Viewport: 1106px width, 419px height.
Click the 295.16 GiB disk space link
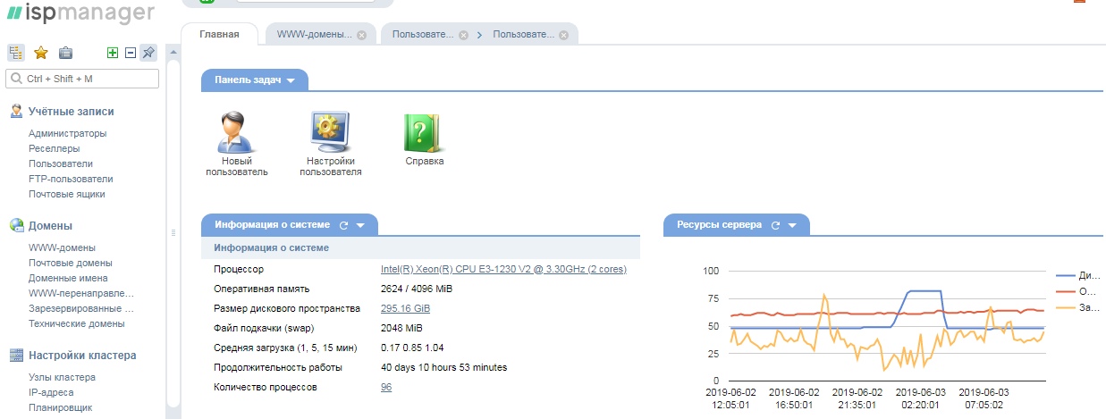click(407, 308)
